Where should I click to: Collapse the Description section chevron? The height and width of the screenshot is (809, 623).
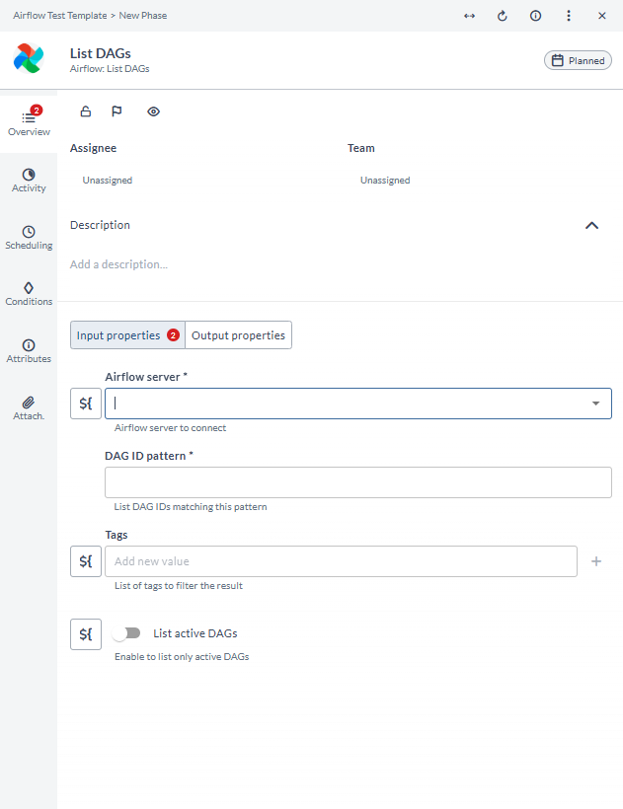[592, 226]
